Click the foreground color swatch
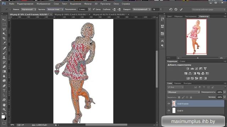The height and width of the screenshot is (127, 227). [3, 117]
